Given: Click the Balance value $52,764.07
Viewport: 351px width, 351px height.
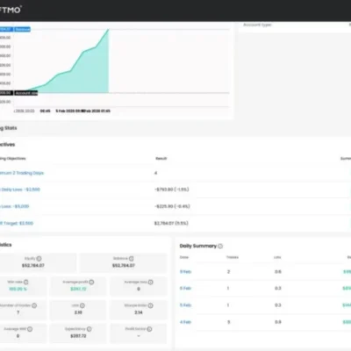Looking at the screenshot, I should (x=124, y=266).
